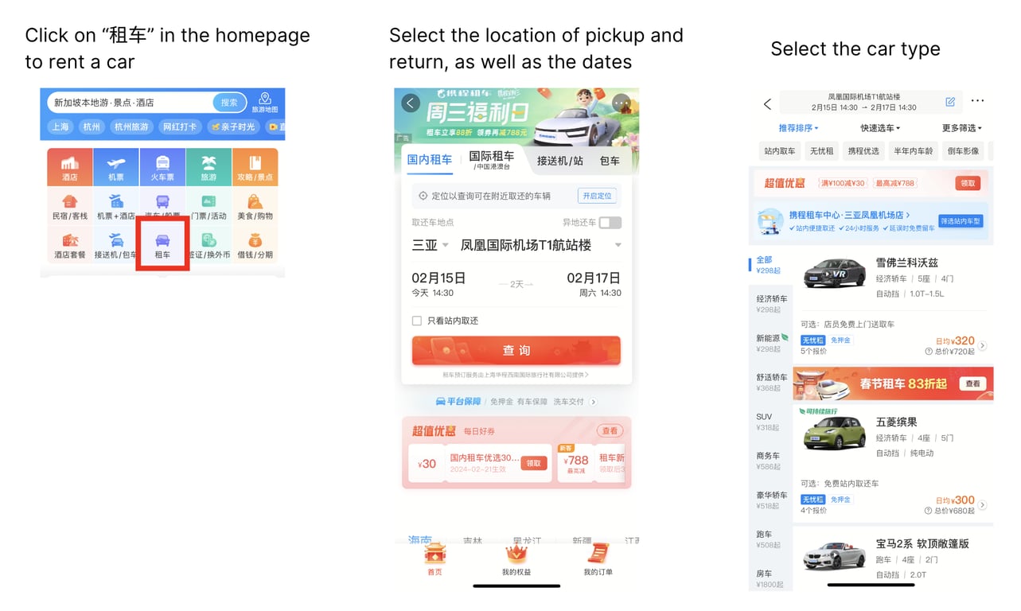Viewport: 1021px width, 611px height.
Task: Open 我的权益 crown icon in bottom bar
Action: (516, 559)
